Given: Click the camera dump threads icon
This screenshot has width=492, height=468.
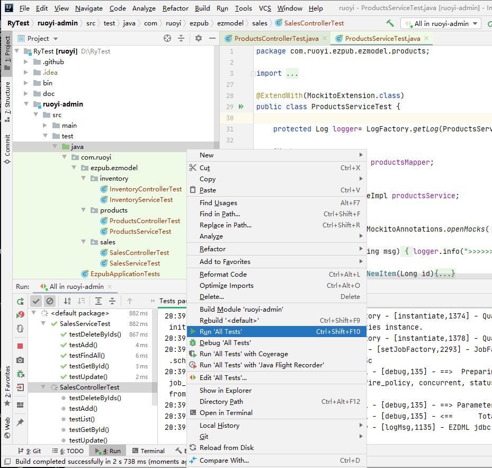Looking at the screenshot, I should (x=20, y=360).
